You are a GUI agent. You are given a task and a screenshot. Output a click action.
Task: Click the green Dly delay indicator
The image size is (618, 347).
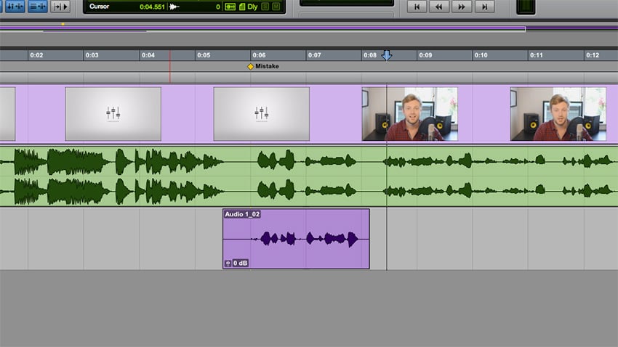pos(252,7)
